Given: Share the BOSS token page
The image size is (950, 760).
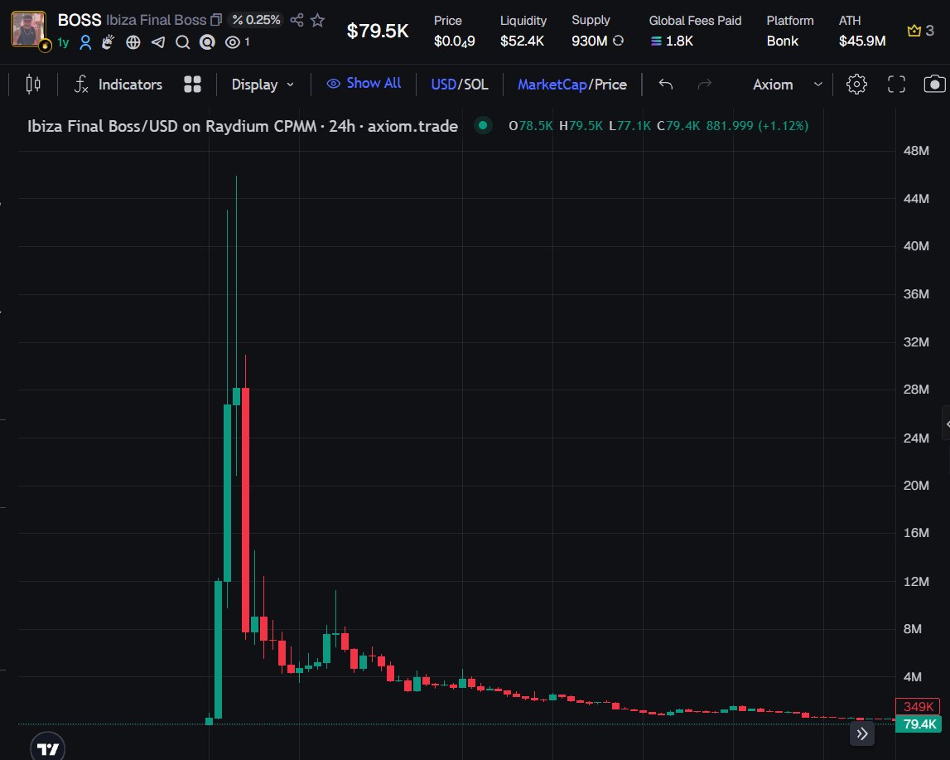Looking at the screenshot, I should tap(297, 20).
